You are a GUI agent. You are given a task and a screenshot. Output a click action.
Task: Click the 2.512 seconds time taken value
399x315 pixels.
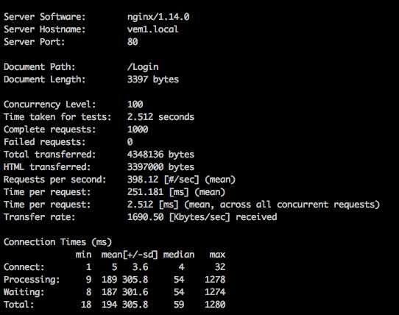pos(160,117)
